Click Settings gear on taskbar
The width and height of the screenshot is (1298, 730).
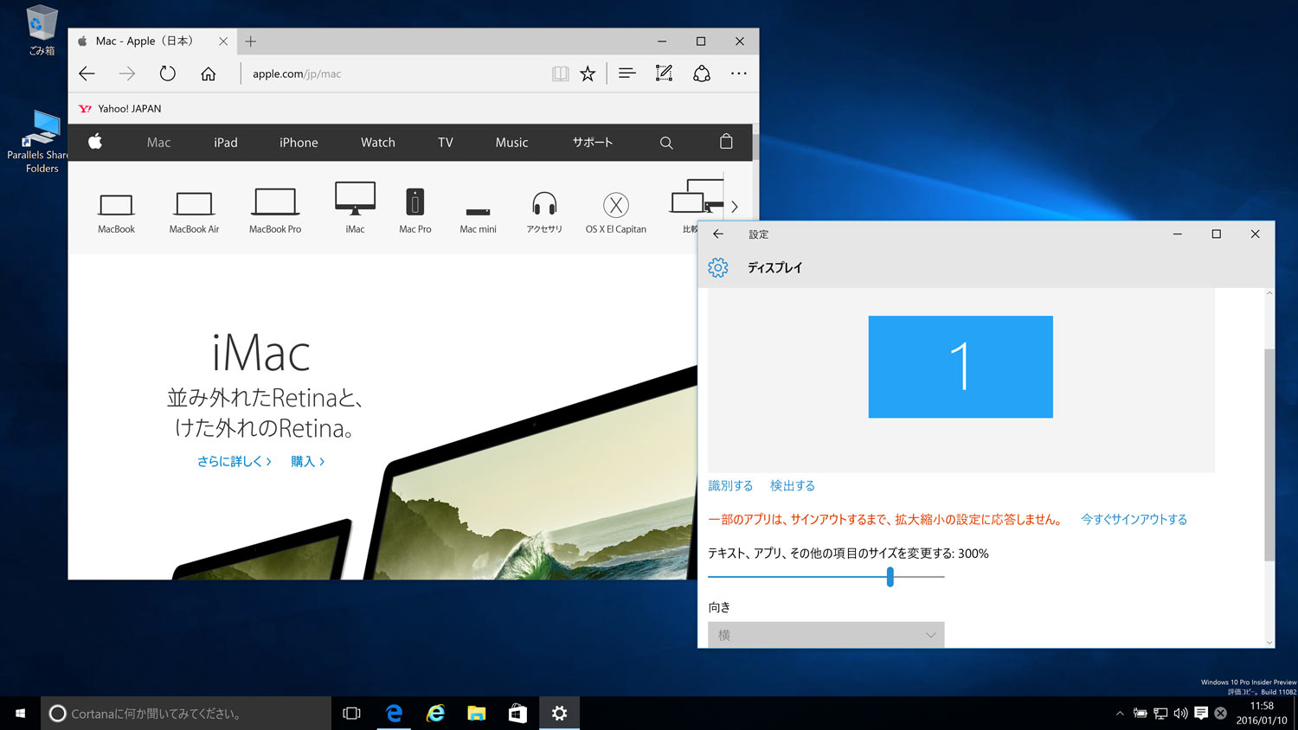[559, 714]
